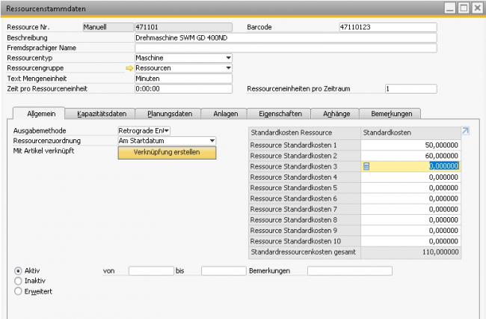This screenshot has height=319, width=486.
Task: Switch to the Kapazitätsdaten tab
Action: [102, 114]
